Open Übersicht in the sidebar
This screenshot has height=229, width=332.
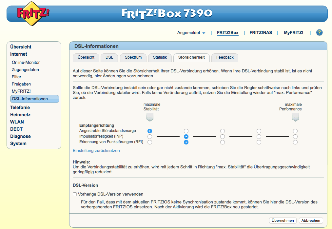coord(21,47)
